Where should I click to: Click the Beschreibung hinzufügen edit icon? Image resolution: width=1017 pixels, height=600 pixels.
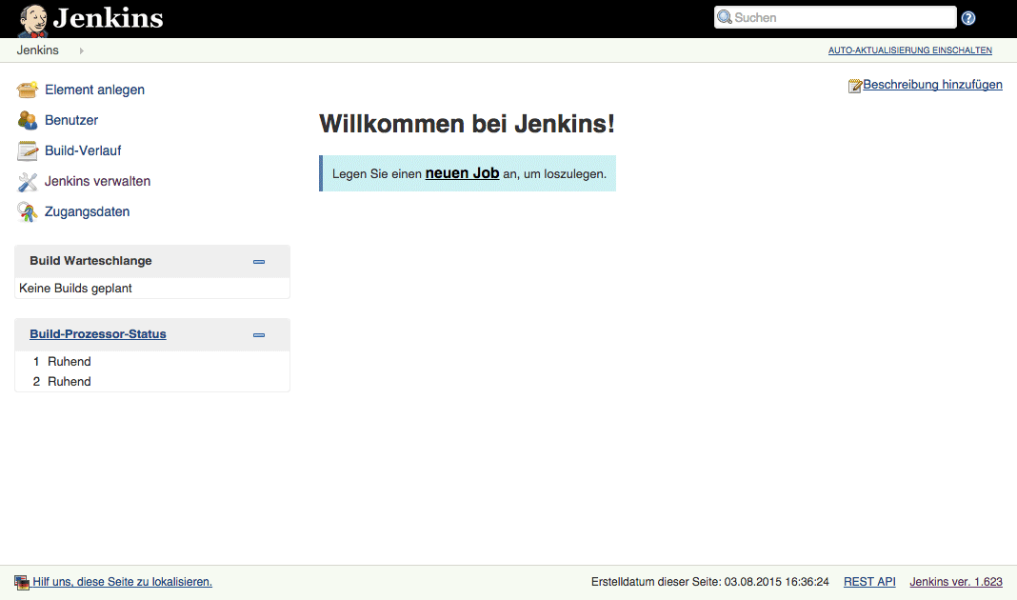(855, 86)
